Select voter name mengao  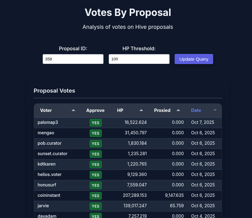coord(46,133)
